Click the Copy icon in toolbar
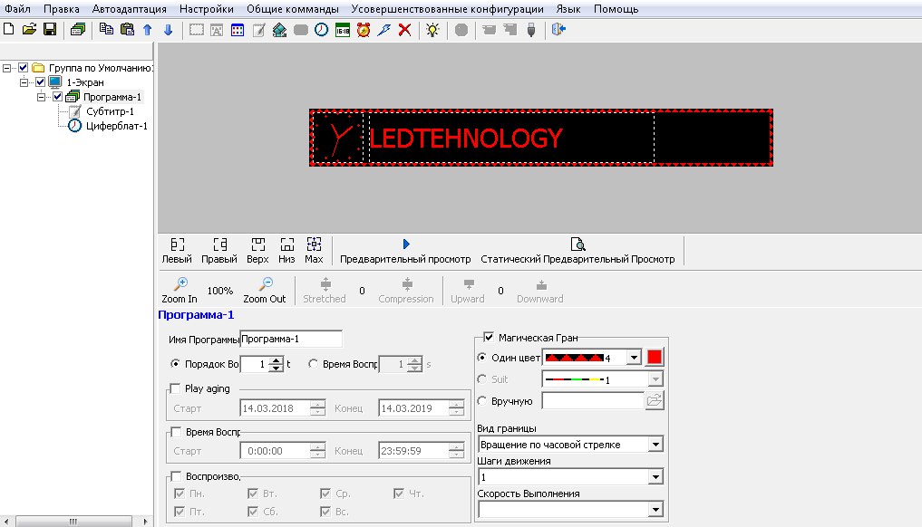Screen dimensions: 922x527 coord(106,29)
